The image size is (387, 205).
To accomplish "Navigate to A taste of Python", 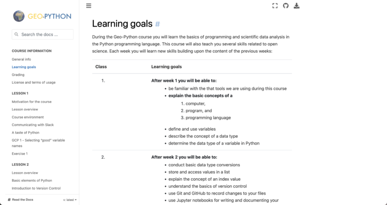I will (26, 132).
